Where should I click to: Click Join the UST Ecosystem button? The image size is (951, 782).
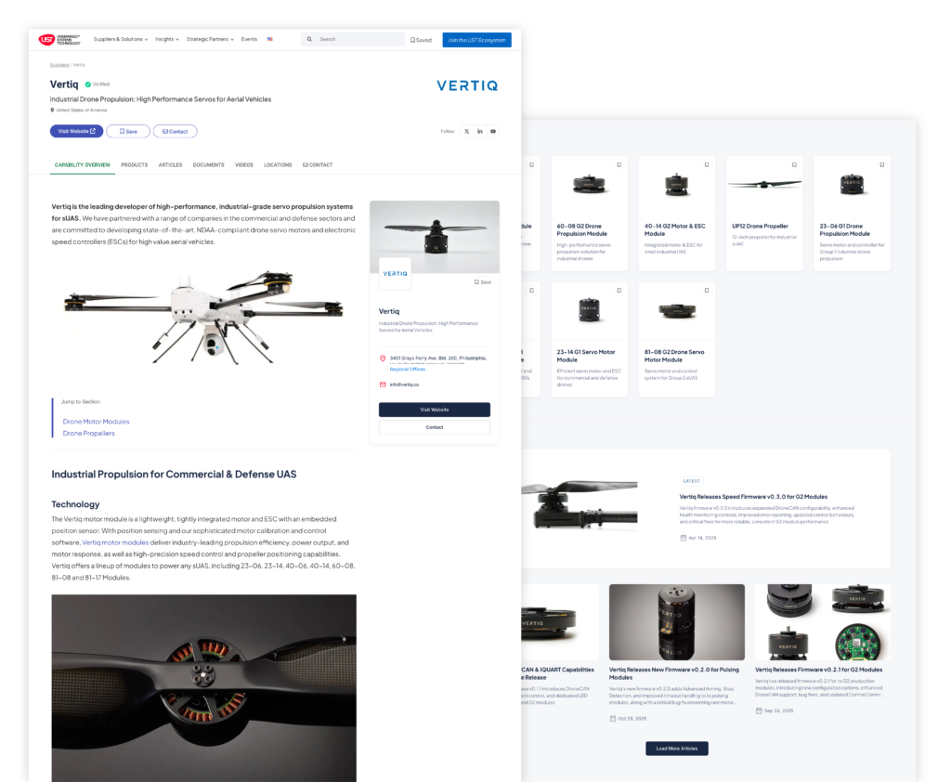click(x=476, y=40)
